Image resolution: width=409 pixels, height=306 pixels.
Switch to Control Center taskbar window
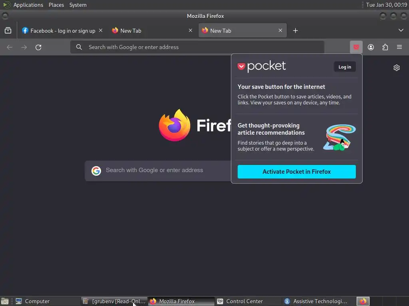click(x=248, y=301)
